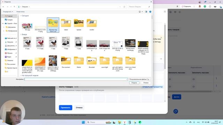
Task: Open pinned Загрузки in sidebar
Action: (10, 42)
